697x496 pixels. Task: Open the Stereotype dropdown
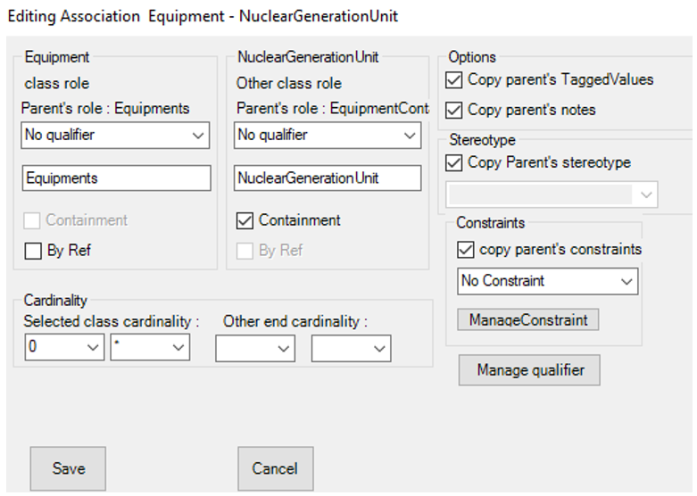point(552,194)
